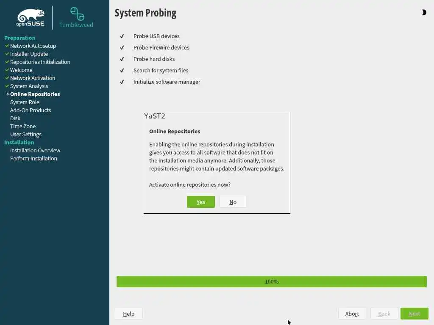Click the disabled Back button
434x325 pixels.
pos(384,314)
